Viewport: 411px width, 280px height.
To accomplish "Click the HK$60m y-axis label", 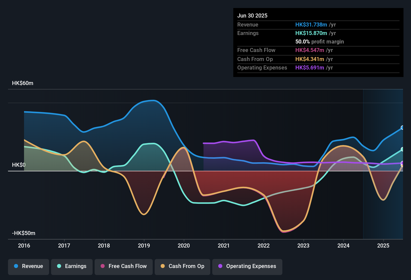I will 23,83.
